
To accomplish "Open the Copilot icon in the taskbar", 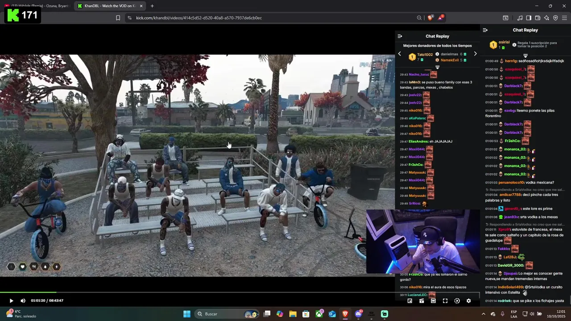I will pyautogui.click(x=280, y=314).
